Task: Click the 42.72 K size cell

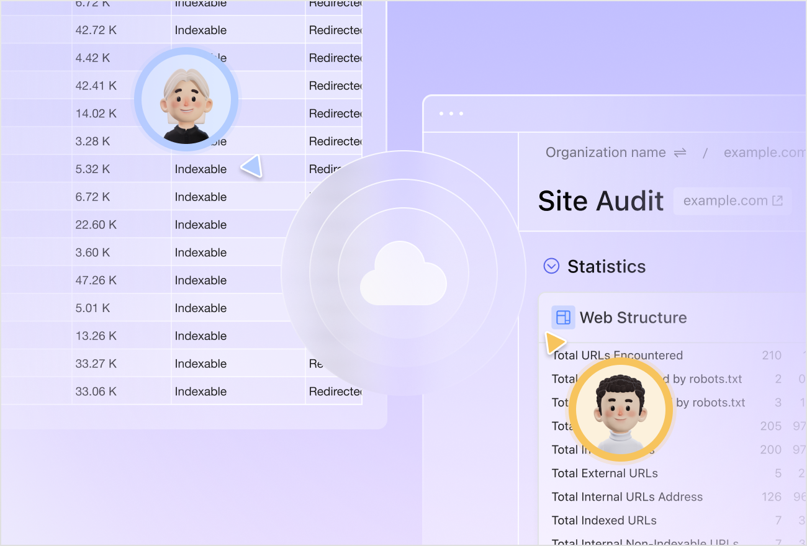Action: (x=95, y=30)
